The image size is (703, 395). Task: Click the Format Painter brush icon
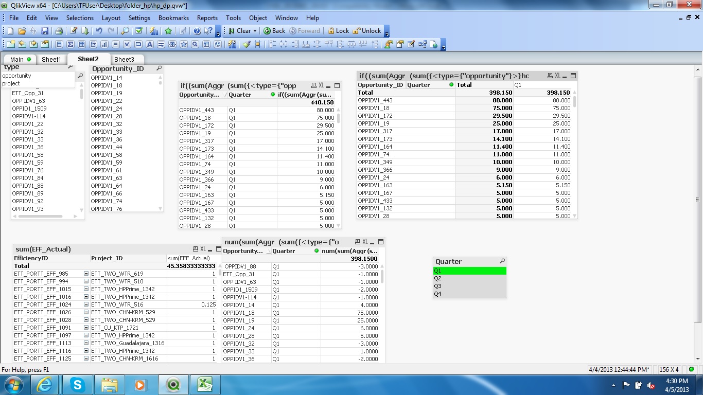coord(247,44)
